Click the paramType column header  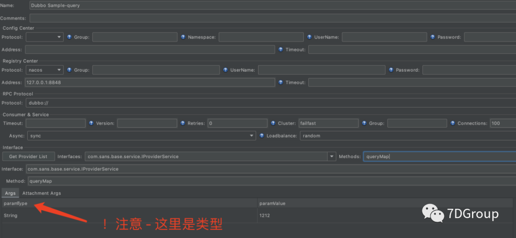pos(129,204)
